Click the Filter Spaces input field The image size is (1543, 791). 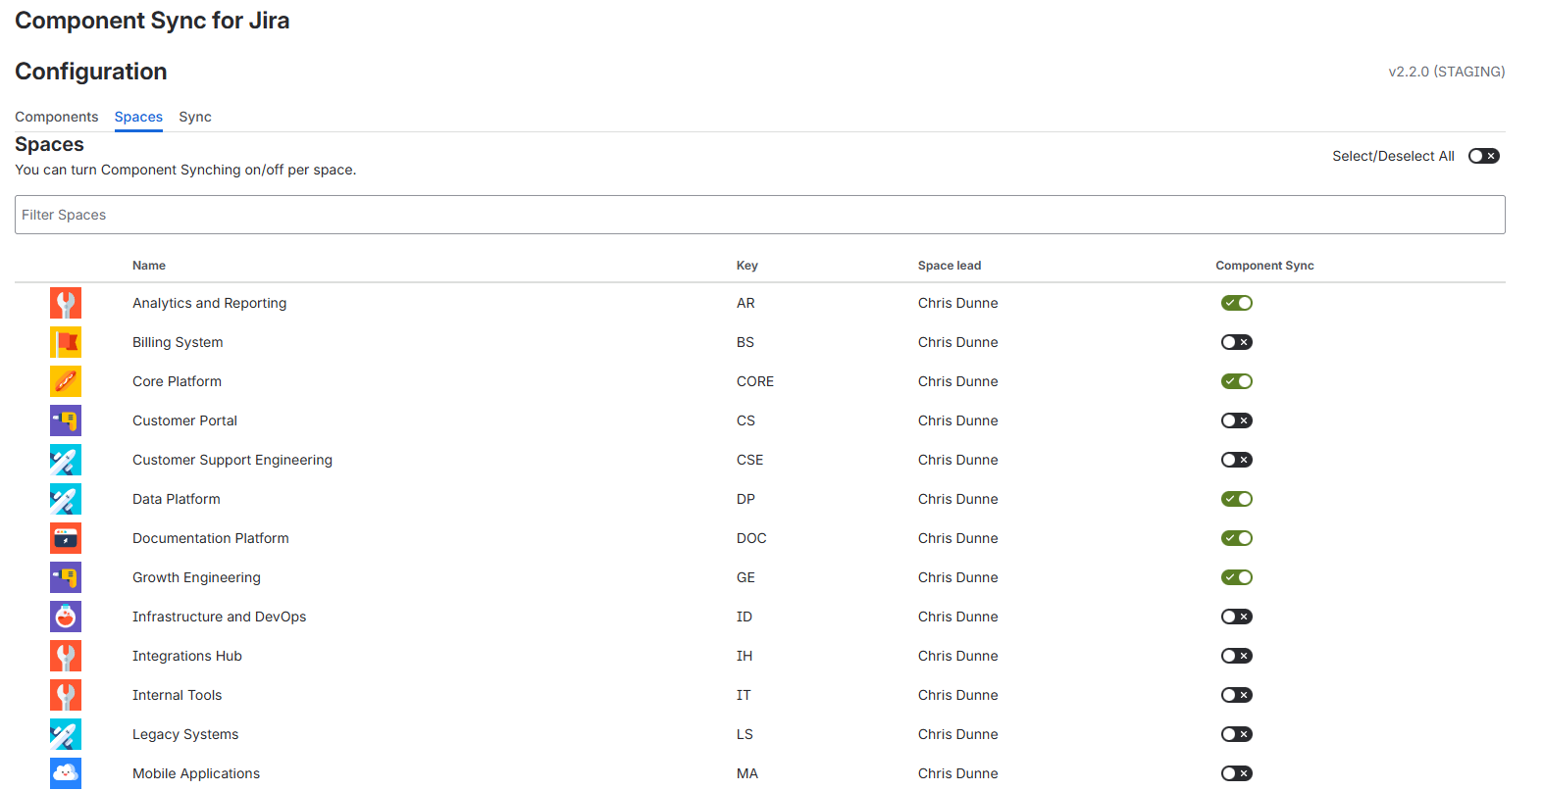759,215
